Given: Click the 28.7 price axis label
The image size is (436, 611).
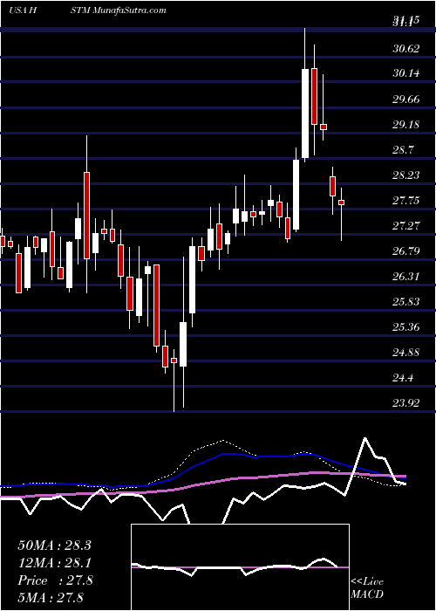Looking at the screenshot, I should coord(403,150).
